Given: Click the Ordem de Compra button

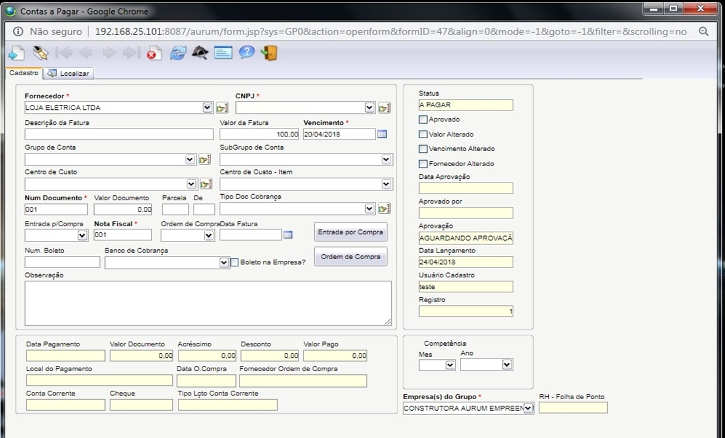Looking at the screenshot, I should (x=351, y=257).
